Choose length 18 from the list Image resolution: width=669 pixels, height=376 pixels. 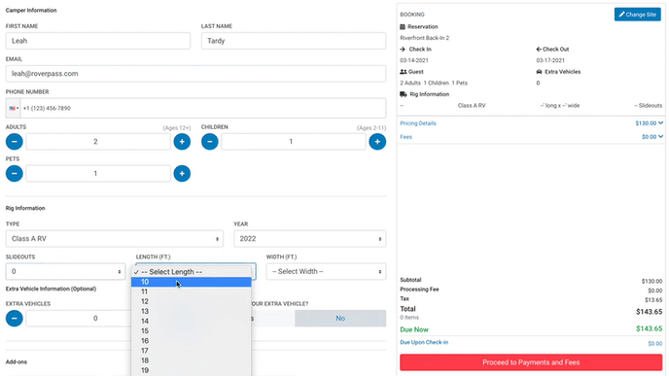192,360
